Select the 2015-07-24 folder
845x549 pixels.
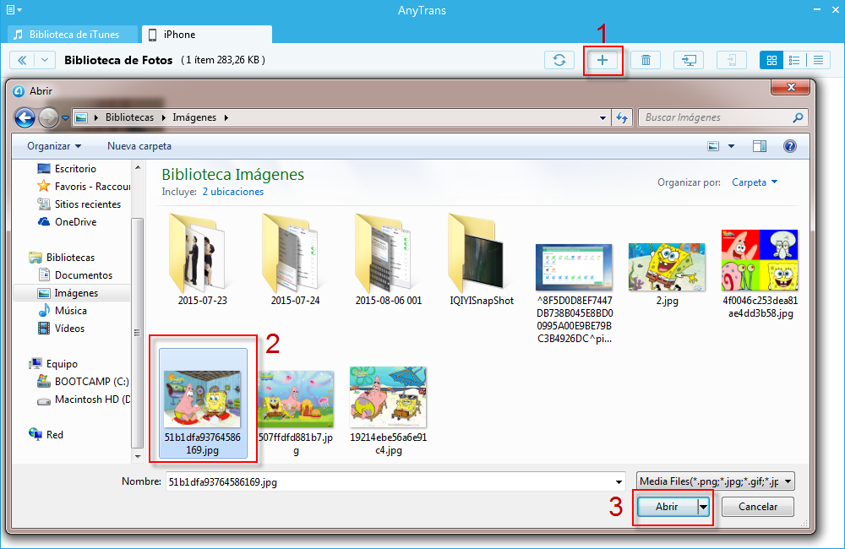point(295,259)
